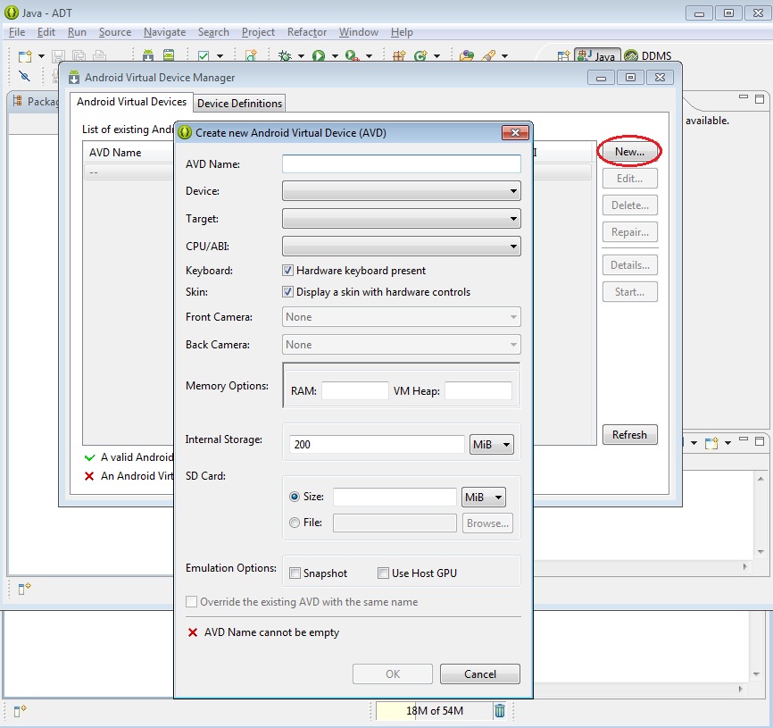Focus the AVD Name input field
The height and width of the screenshot is (728, 773).
pyautogui.click(x=402, y=163)
